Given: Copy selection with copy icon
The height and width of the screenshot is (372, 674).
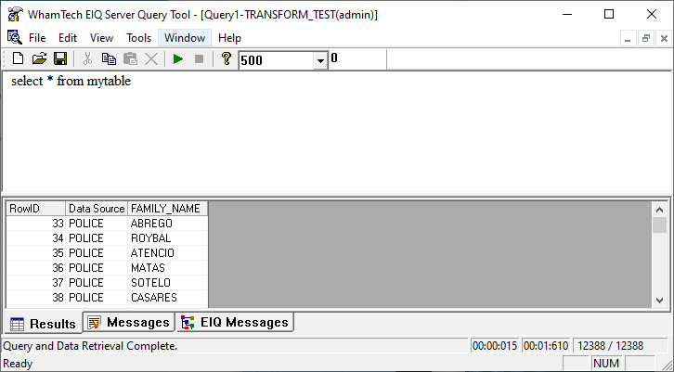Looking at the screenshot, I should tap(109, 58).
